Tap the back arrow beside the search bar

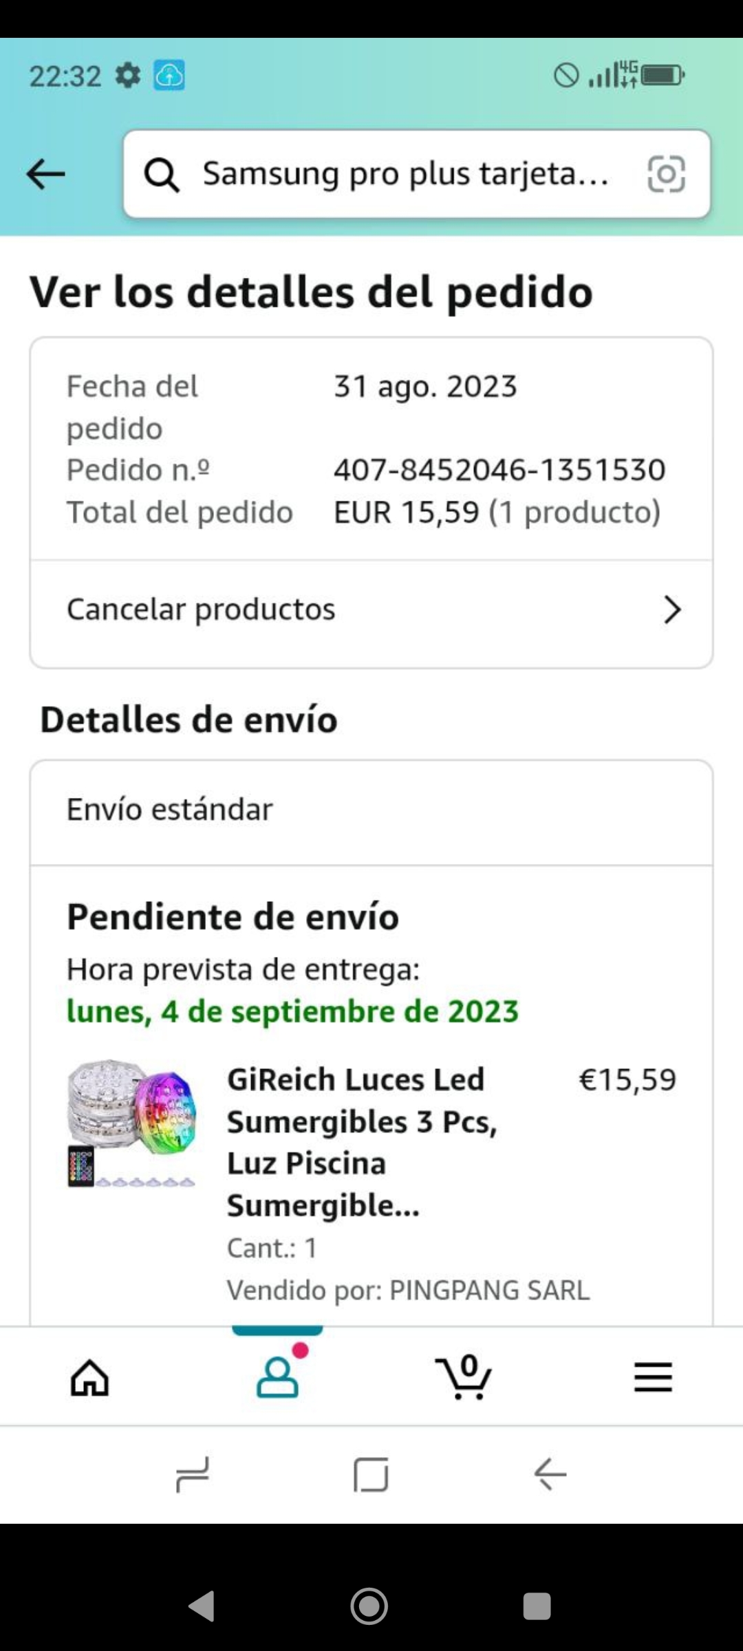click(45, 173)
